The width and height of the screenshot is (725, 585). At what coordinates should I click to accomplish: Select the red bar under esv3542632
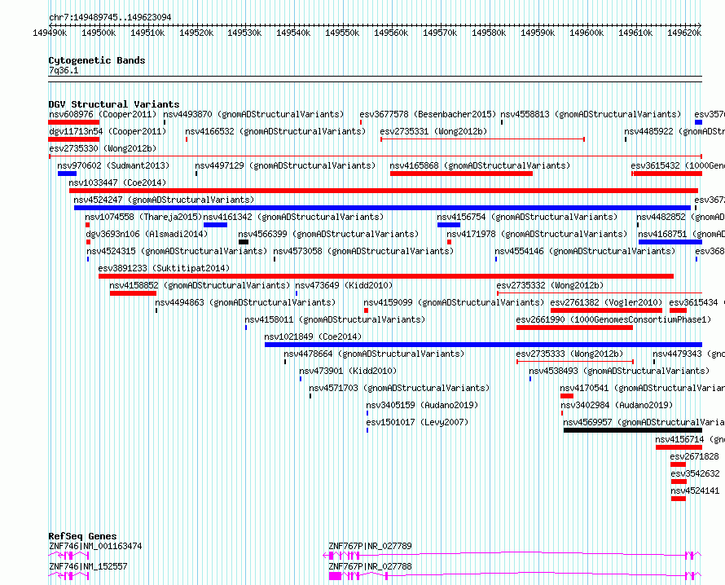pyautogui.click(x=679, y=482)
